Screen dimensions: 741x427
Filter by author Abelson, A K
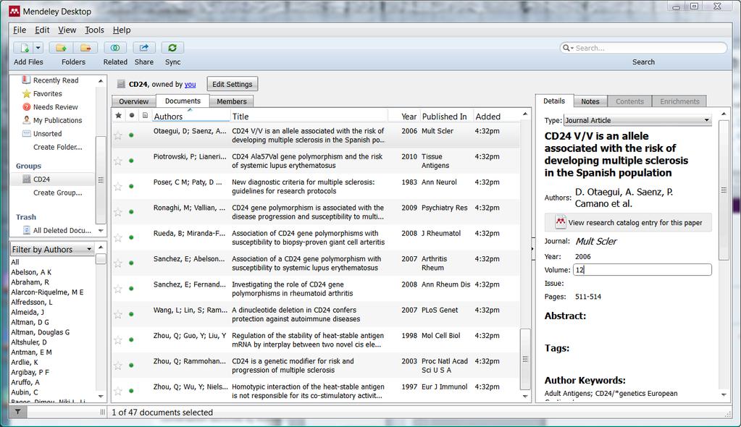pyautogui.click(x=31, y=272)
